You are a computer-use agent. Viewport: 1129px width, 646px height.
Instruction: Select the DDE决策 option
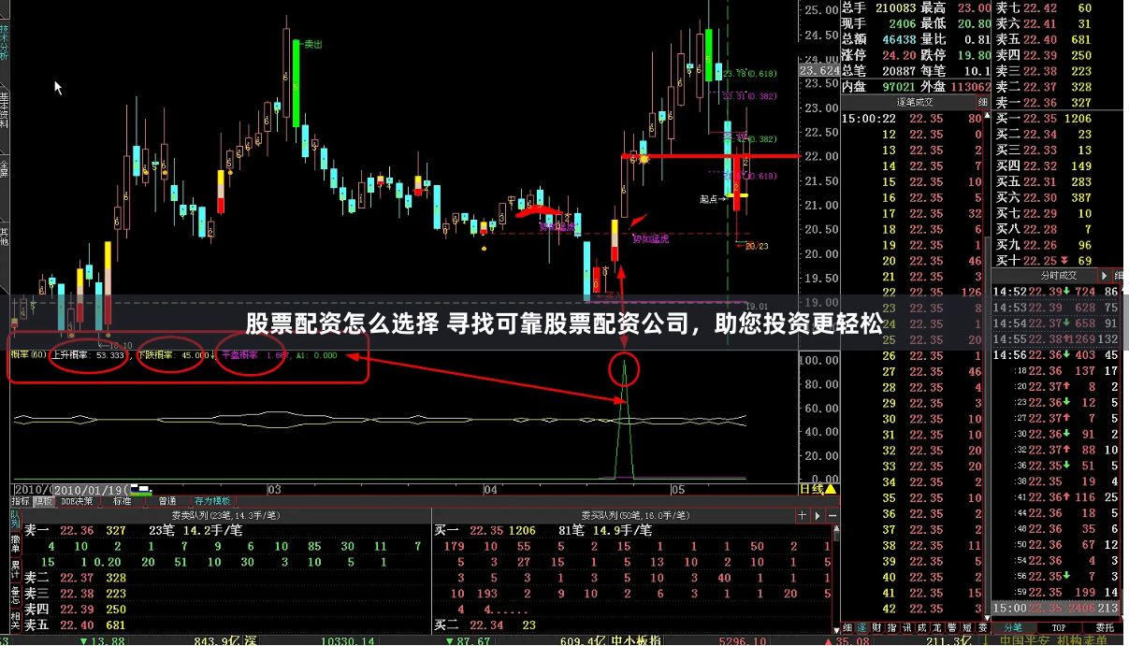[x=78, y=500]
